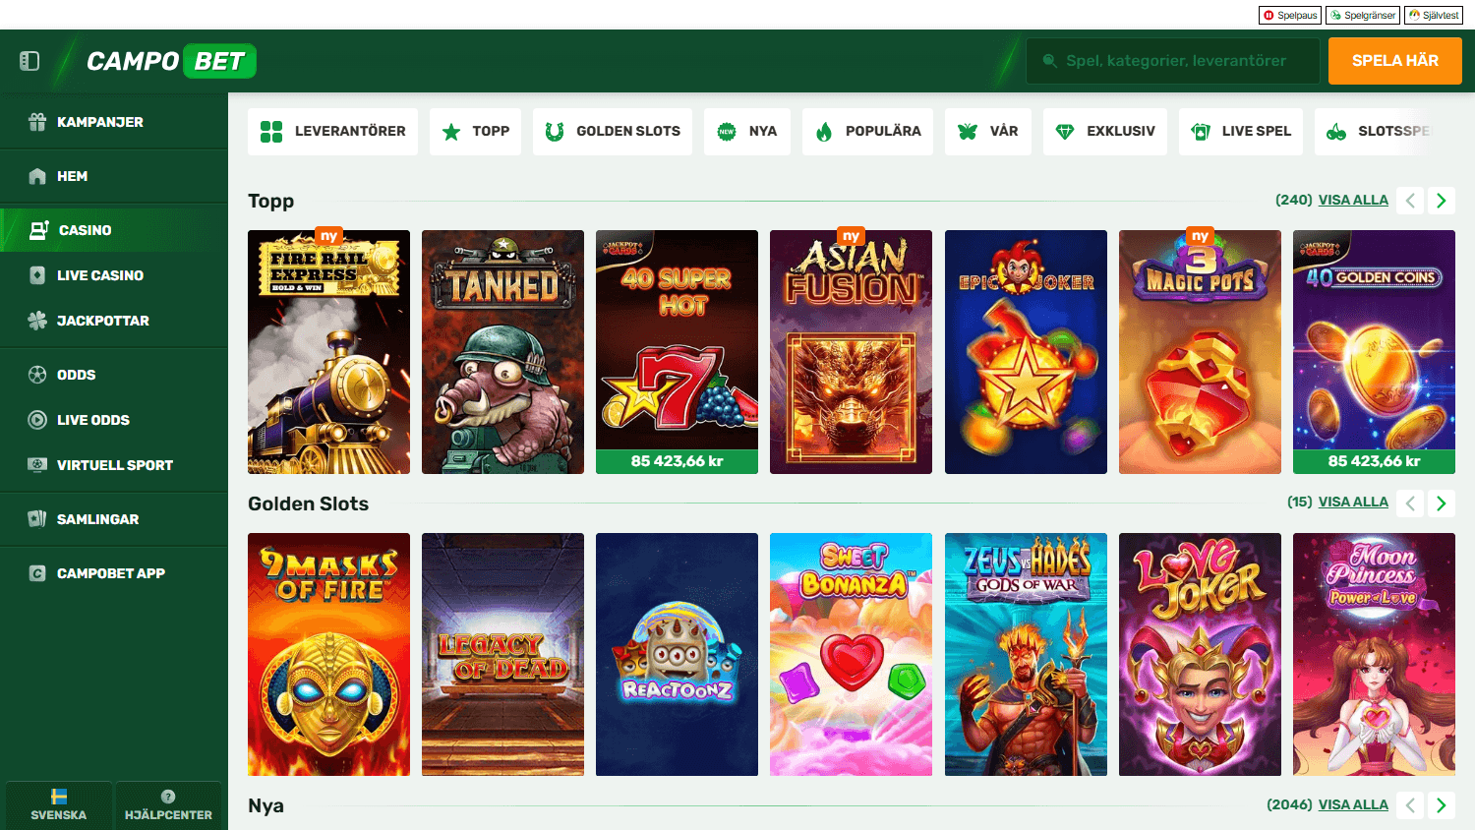Viewport: 1475px width, 830px height.
Task: Click the Live Spel dealer icon
Action: tap(1201, 132)
